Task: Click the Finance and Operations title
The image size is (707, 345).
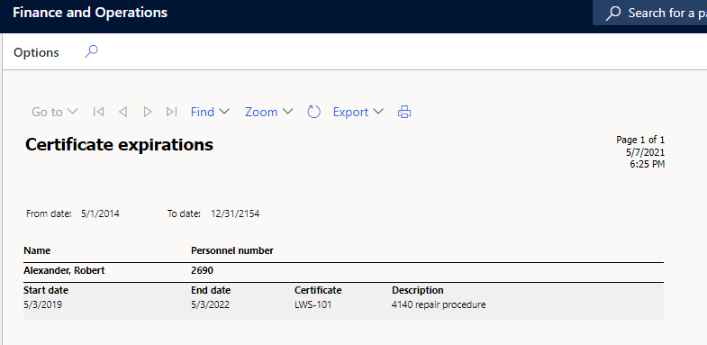Action: point(90,13)
